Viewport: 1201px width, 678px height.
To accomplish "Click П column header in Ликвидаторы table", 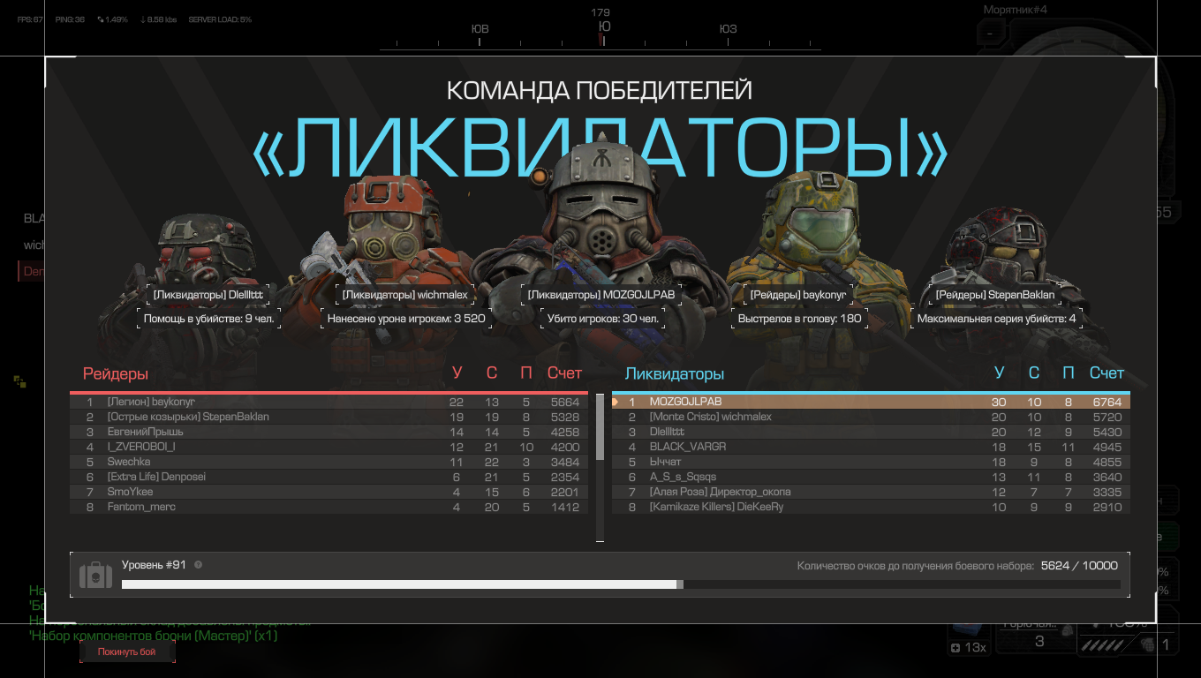I will [1068, 373].
